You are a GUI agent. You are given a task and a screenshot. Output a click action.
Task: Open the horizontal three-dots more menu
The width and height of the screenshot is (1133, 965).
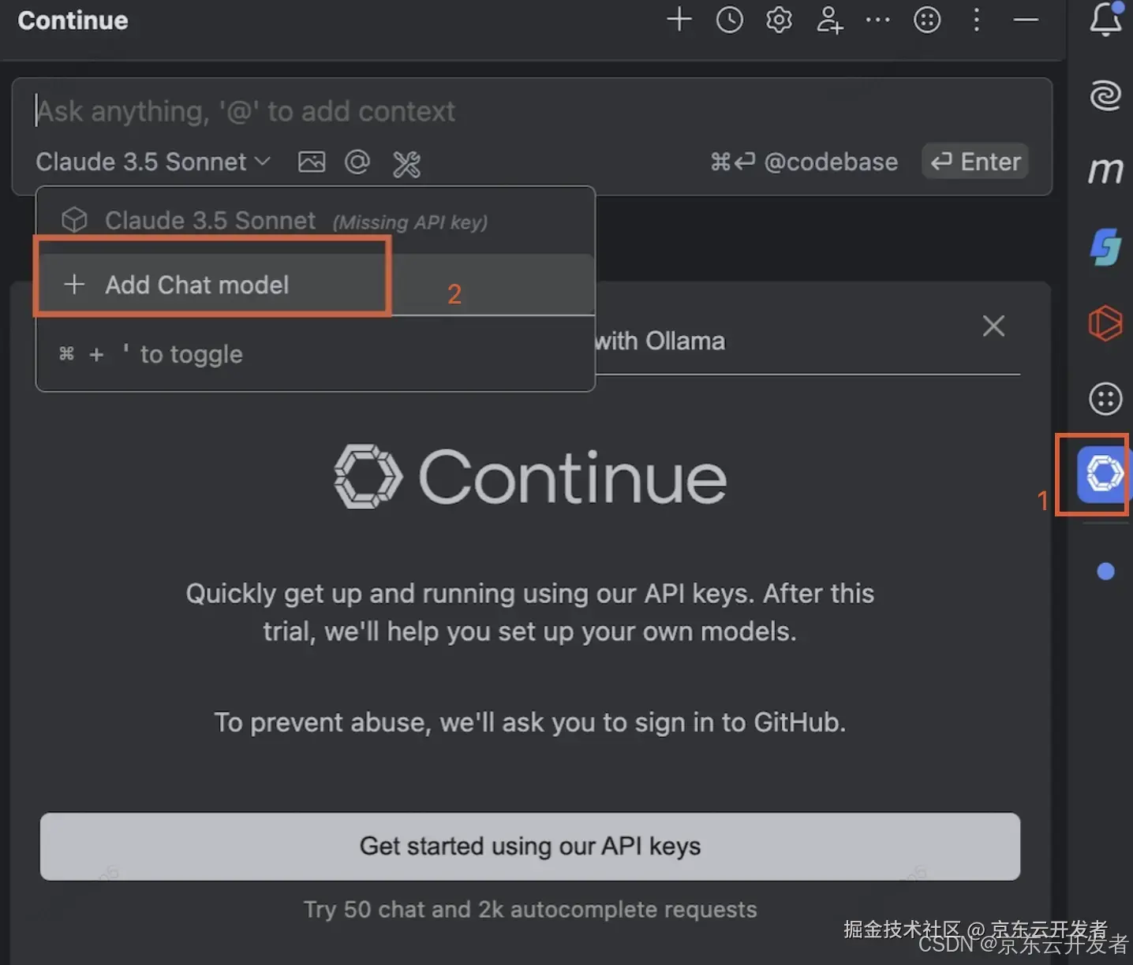(877, 20)
